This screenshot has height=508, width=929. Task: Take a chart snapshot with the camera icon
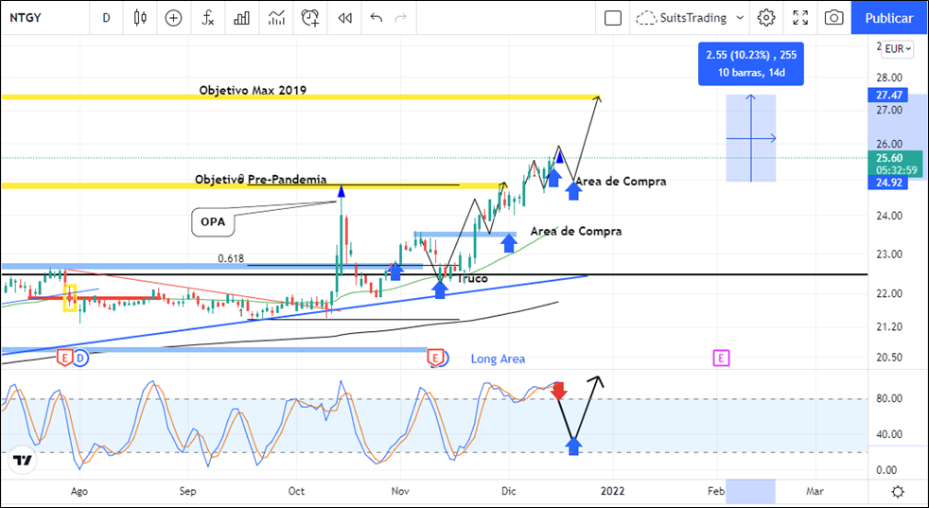(833, 18)
